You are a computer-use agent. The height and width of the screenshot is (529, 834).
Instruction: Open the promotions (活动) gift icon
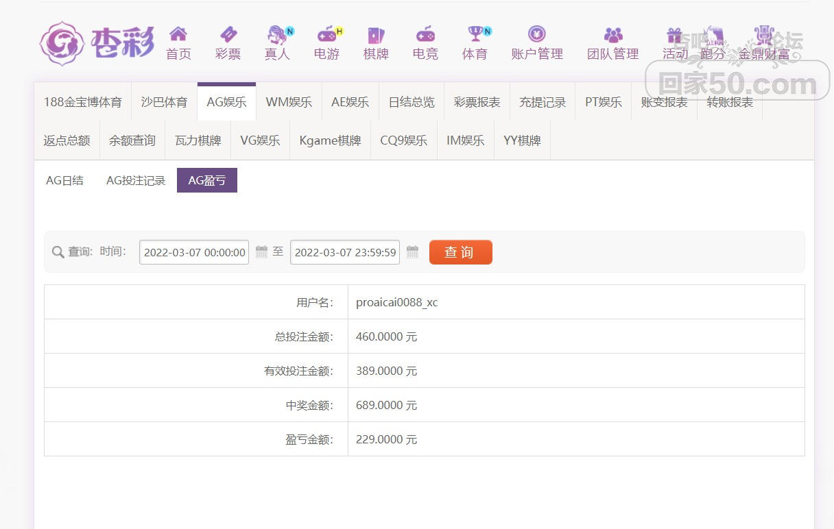(x=674, y=36)
